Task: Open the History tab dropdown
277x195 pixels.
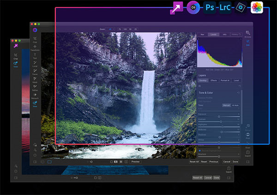Action: [x=235, y=35]
